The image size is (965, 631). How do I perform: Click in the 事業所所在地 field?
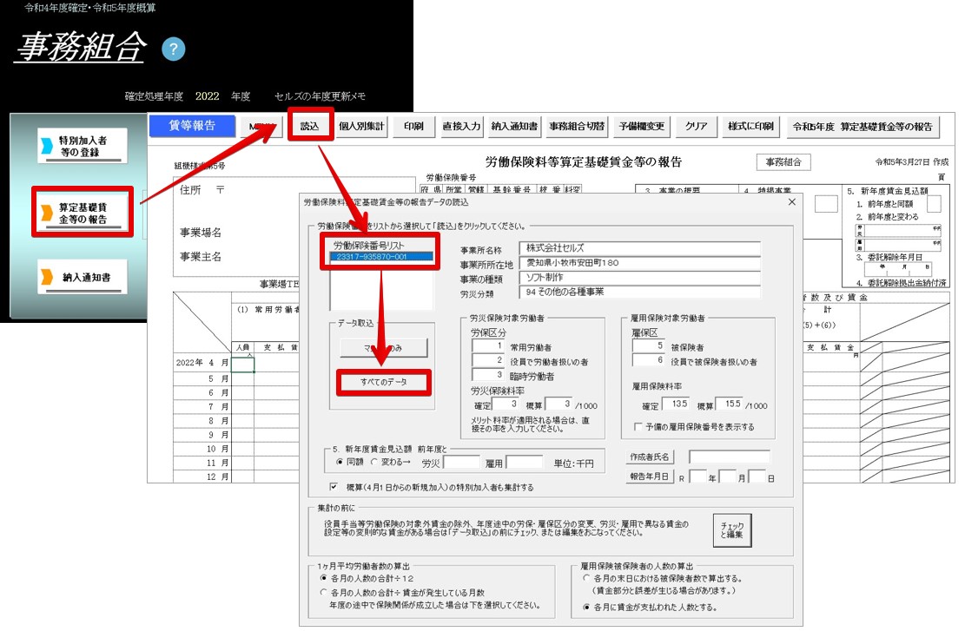point(640,263)
